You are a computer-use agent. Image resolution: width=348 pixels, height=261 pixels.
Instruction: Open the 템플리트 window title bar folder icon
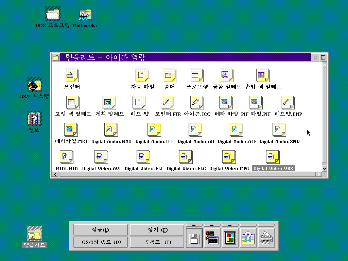pyautogui.click(x=56, y=58)
